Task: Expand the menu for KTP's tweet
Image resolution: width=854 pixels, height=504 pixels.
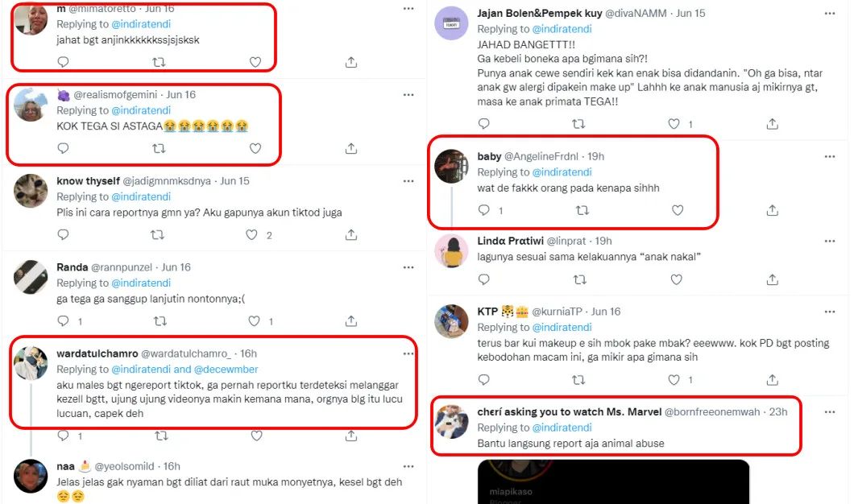Action: coord(829,312)
